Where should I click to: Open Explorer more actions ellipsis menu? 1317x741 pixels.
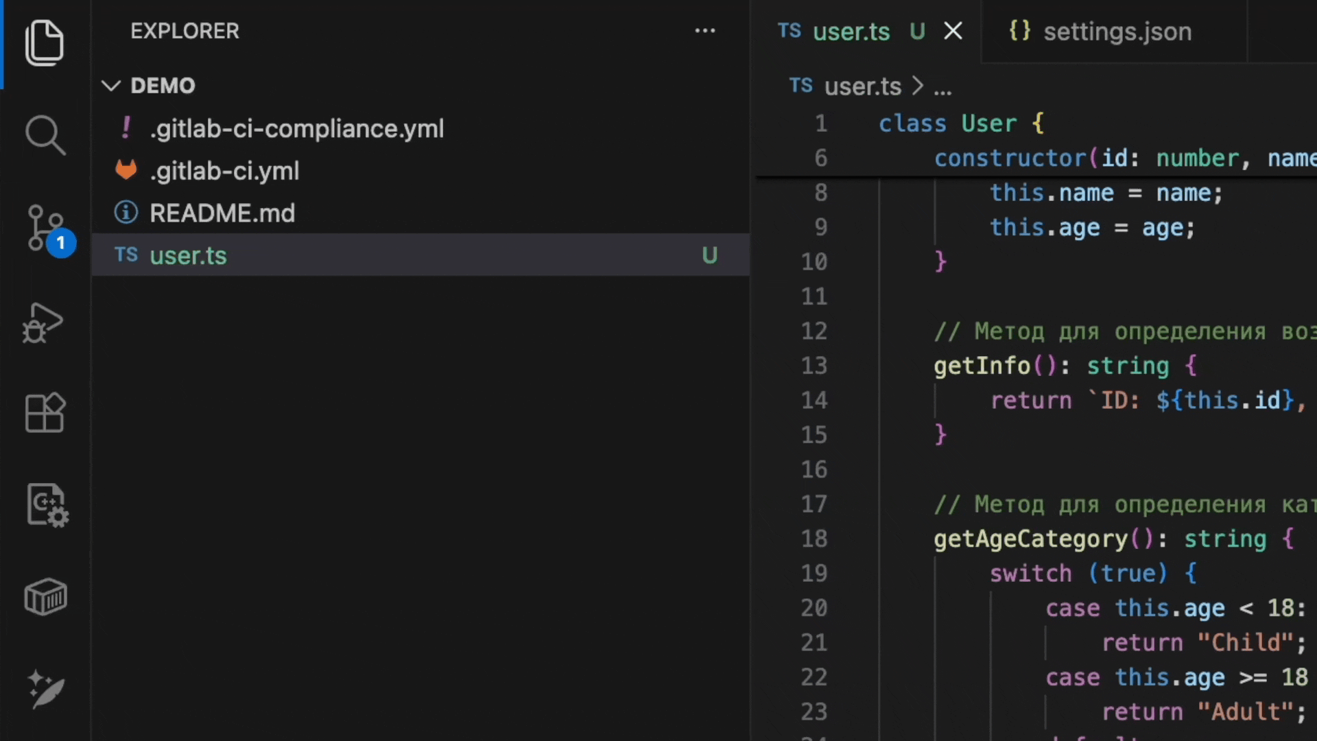pos(705,31)
